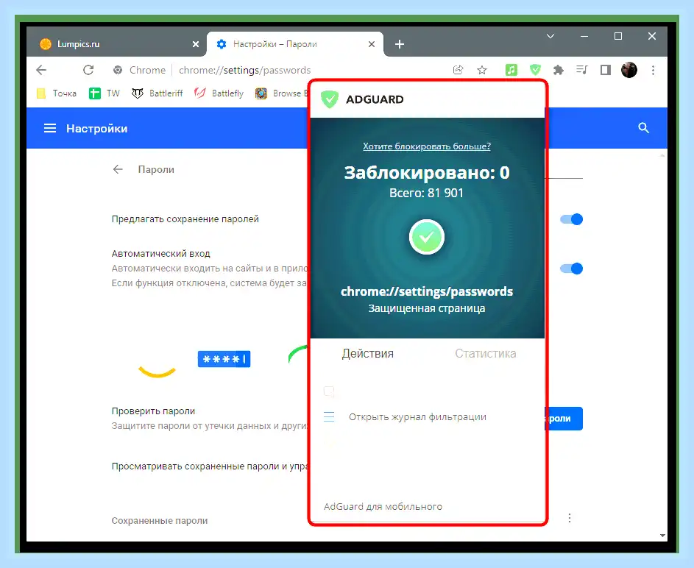
Task: Open a new tab with plus button
Action: tap(399, 44)
